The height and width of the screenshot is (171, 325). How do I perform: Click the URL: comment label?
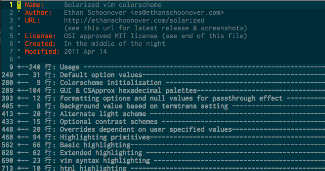[32, 20]
